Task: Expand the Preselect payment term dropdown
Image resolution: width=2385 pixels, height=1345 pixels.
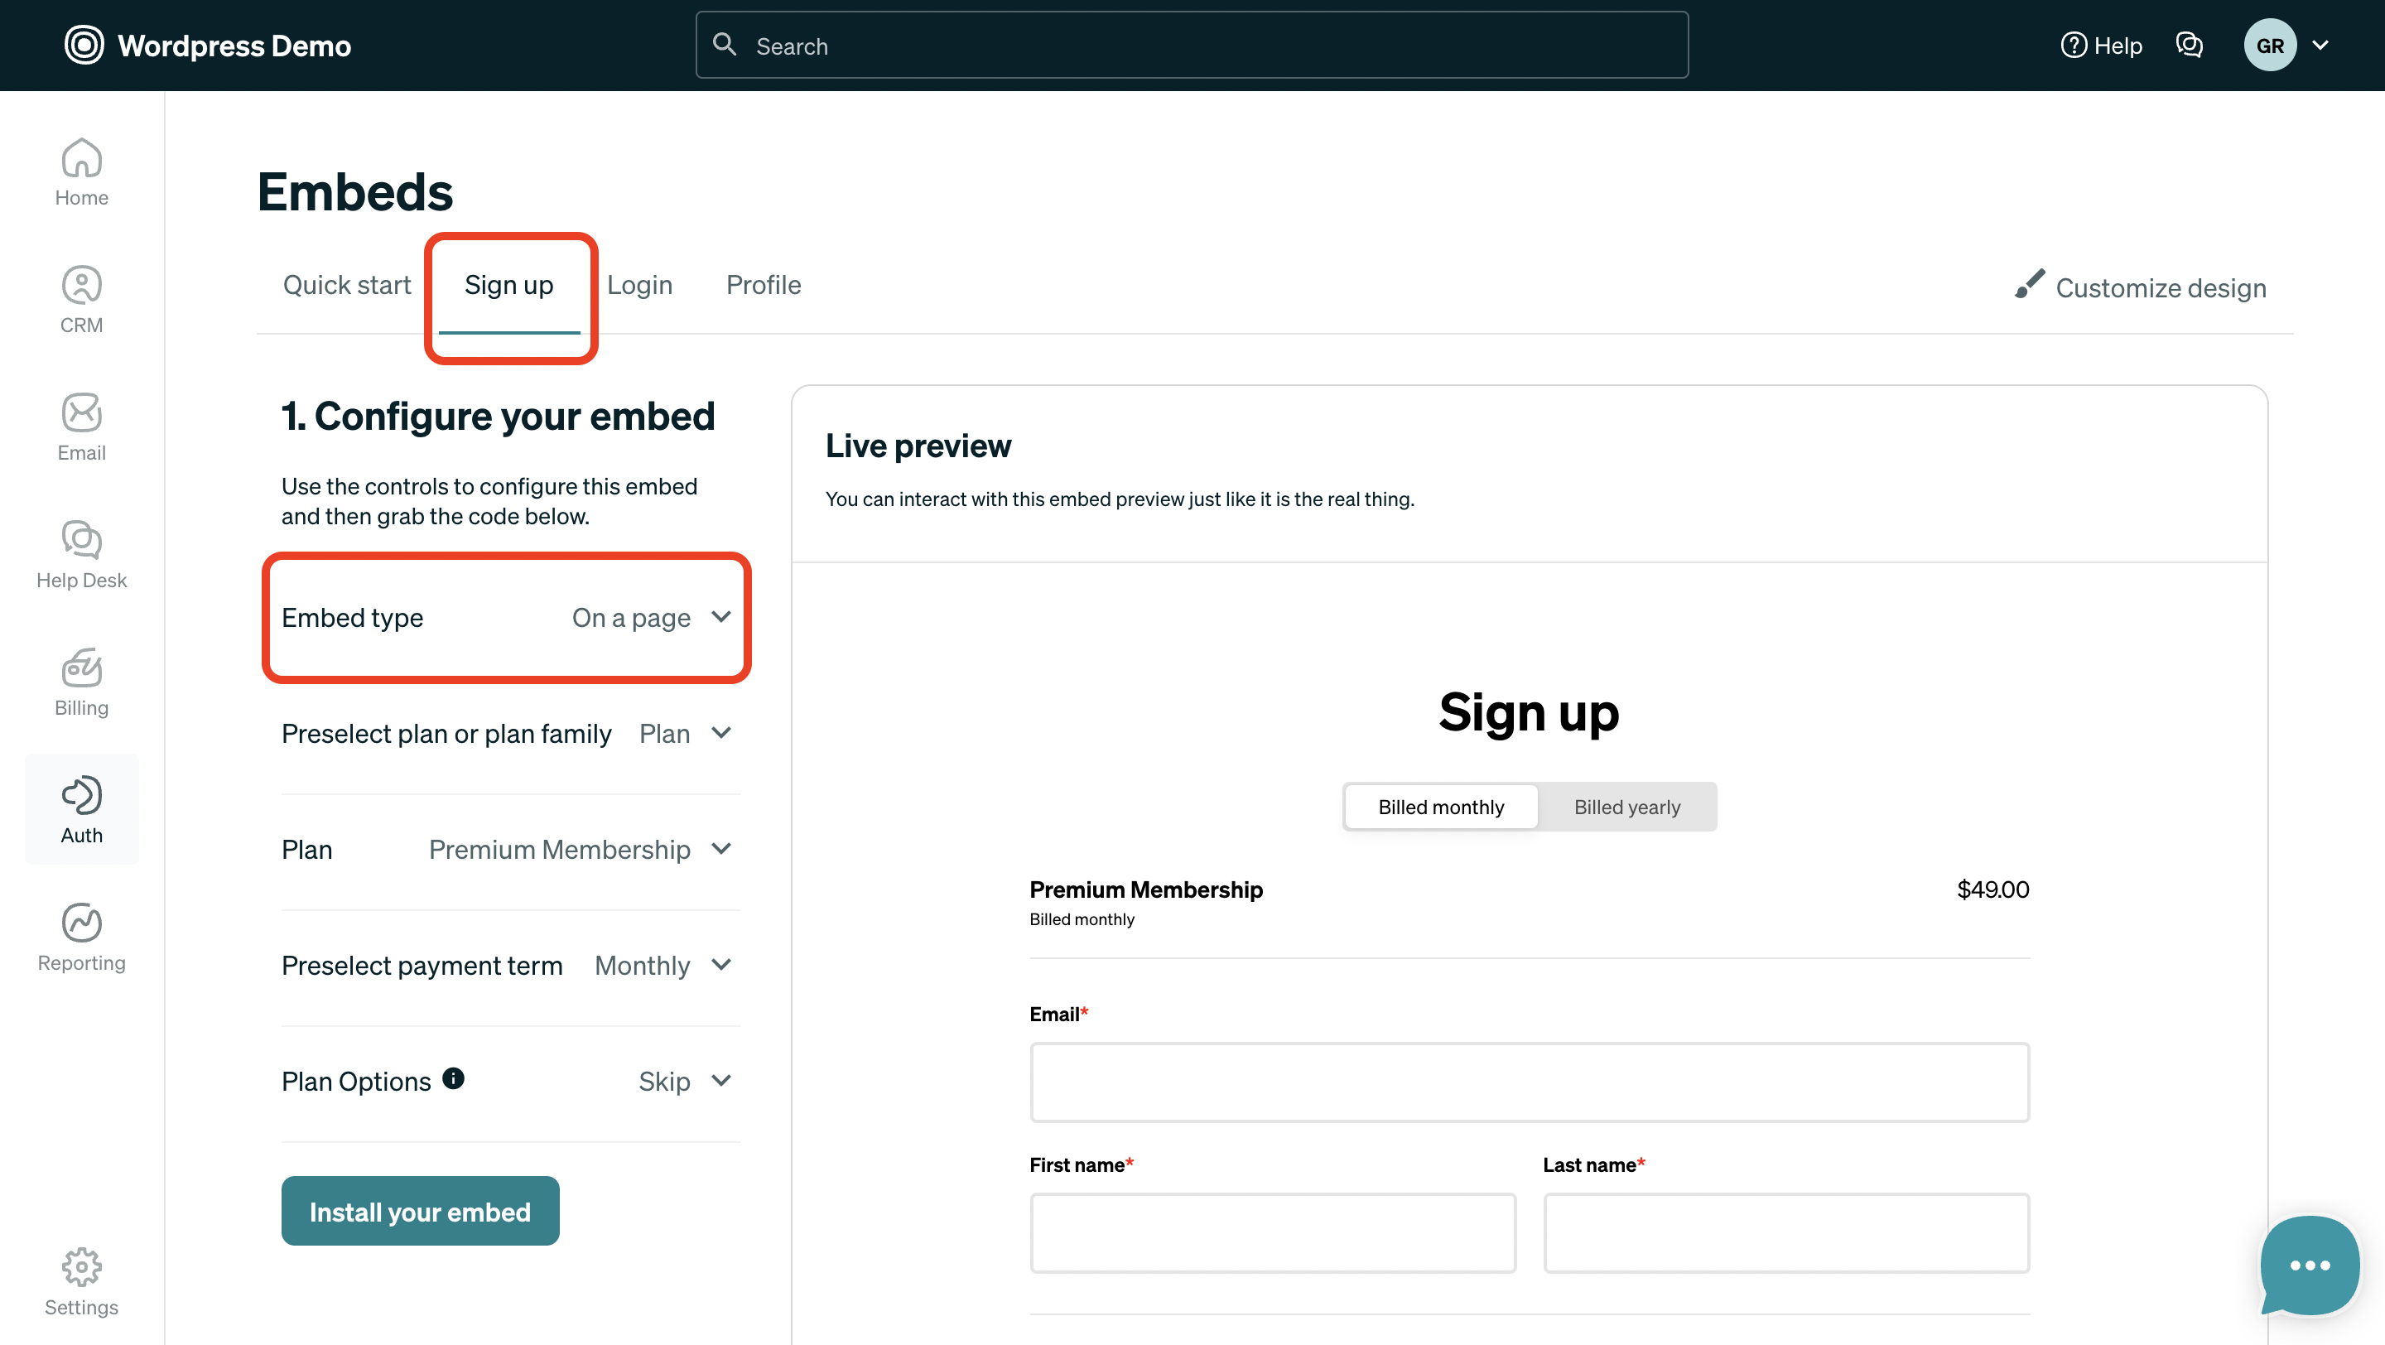Action: (662, 965)
